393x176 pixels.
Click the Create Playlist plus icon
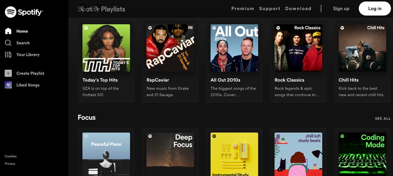click(x=8, y=73)
